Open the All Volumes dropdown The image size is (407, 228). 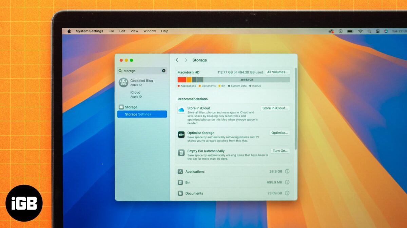(x=278, y=72)
